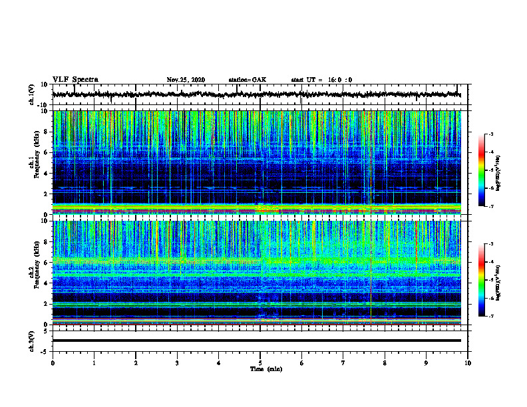The height and width of the screenshot is (407, 527).
Task: Click the "7" tick on the time axis
Action: pyautogui.click(x=343, y=363)
